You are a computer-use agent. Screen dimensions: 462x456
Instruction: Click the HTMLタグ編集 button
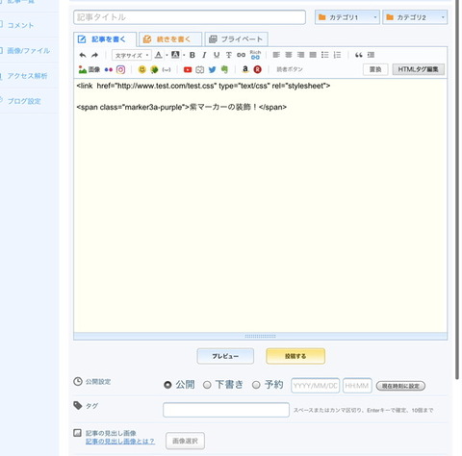point(419,69)
